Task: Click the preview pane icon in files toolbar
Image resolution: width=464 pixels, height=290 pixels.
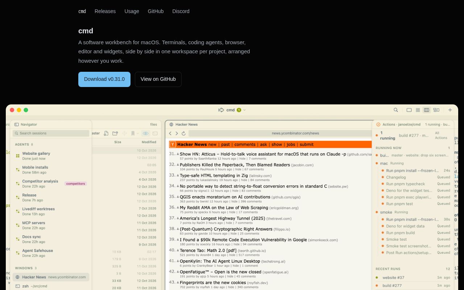Action: click(155, 133)
